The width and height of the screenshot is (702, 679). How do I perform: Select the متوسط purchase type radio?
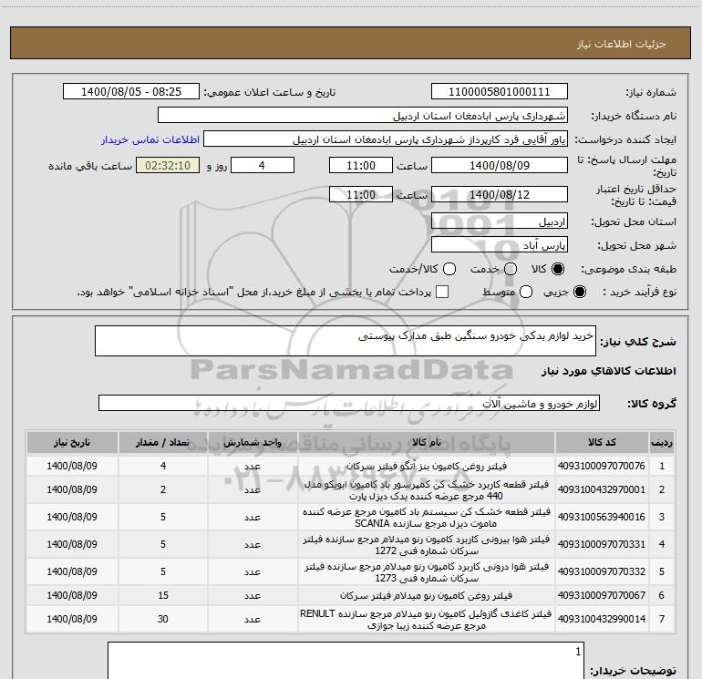tap(526, 292)
